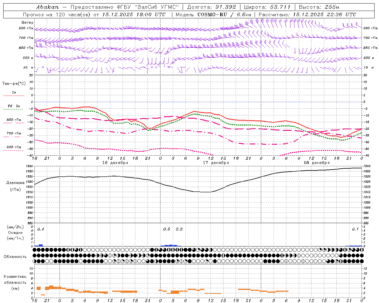379x303 pixels.
Task: Click the station name "Abakan" in header
Action: [x=47, y=7]
